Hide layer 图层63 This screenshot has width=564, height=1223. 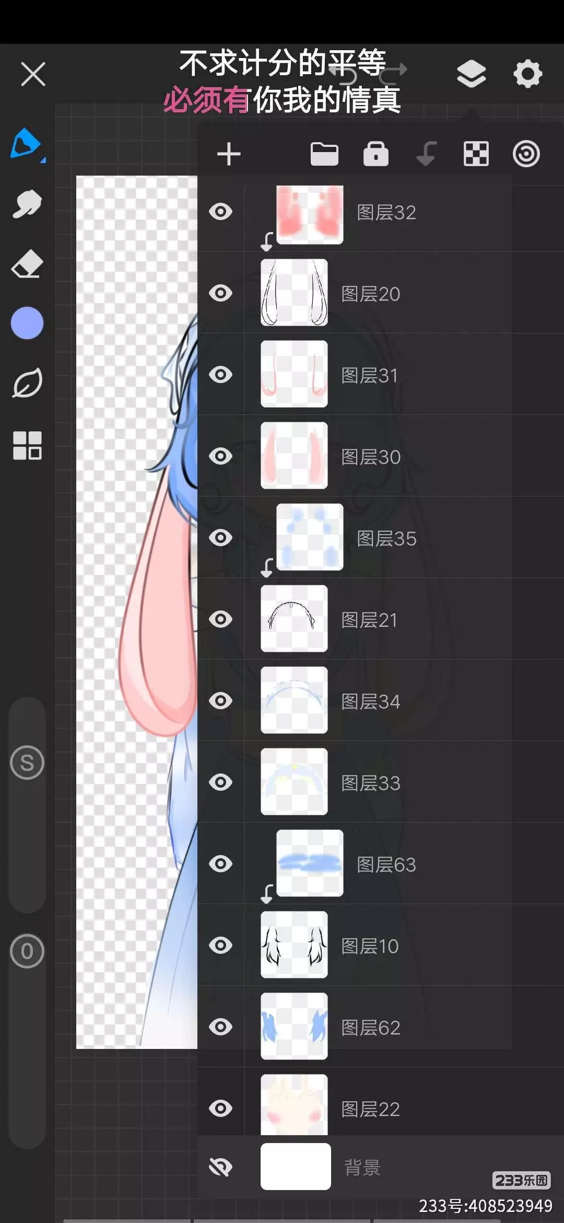pyautogui.click(x=221, y=864)
